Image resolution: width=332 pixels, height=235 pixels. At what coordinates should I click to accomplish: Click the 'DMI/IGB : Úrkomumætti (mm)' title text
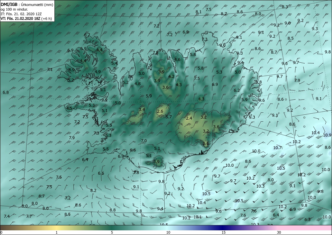(27, 4)
